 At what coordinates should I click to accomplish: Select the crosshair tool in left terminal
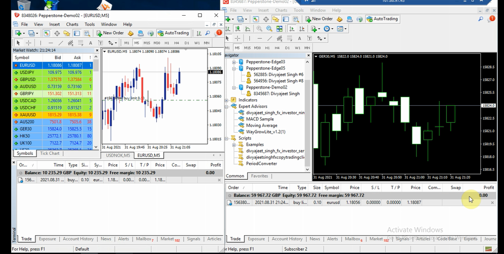pos(29,43)
